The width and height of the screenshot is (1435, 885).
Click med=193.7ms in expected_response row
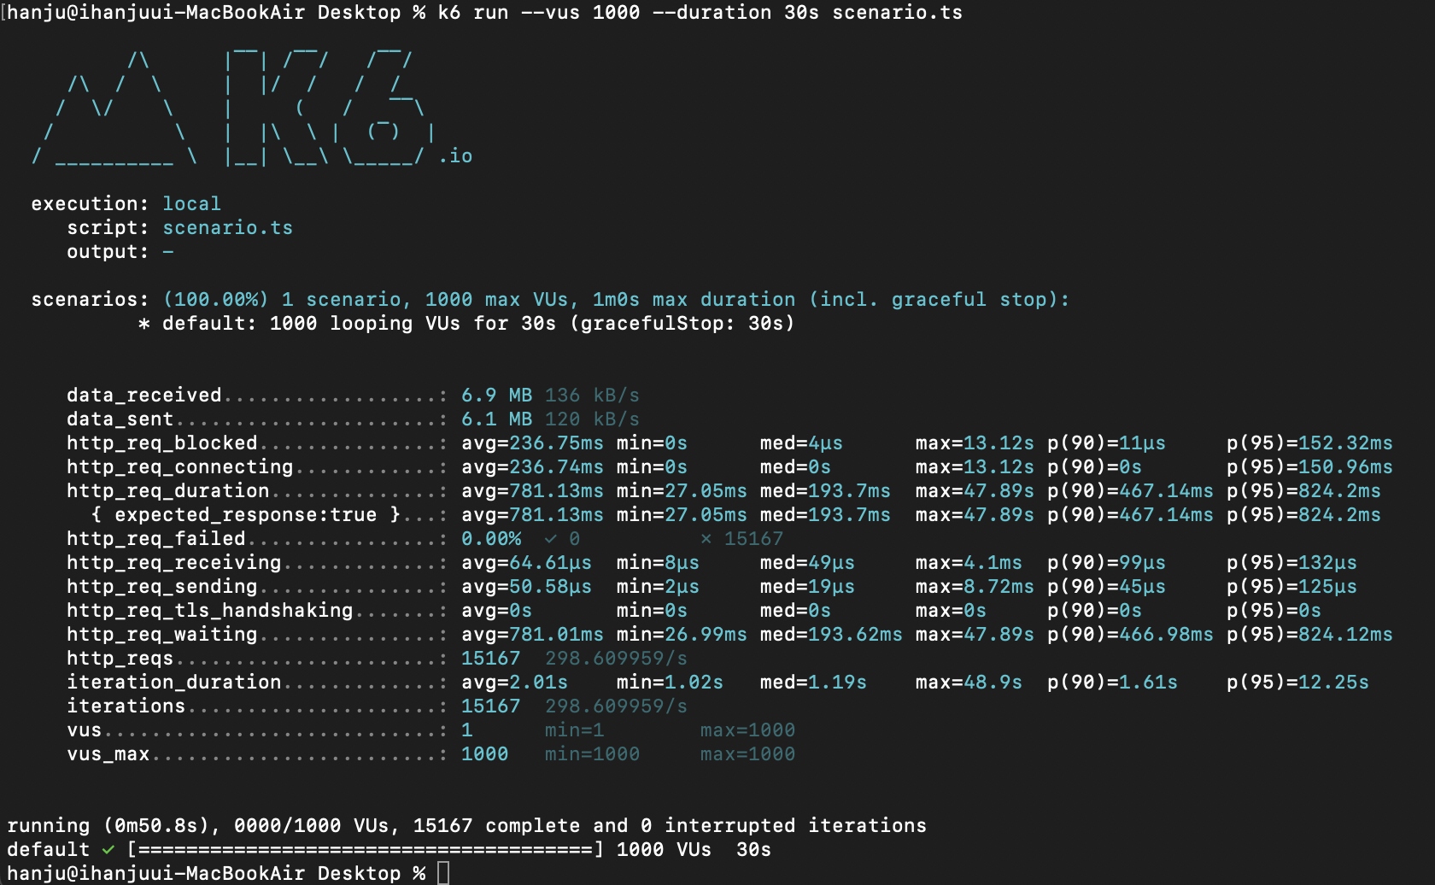pyautogui.click(x=825, y=514)
